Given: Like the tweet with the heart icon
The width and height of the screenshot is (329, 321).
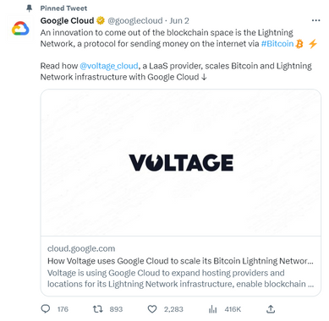Looking at the screenshot, I should coord(152,309).
